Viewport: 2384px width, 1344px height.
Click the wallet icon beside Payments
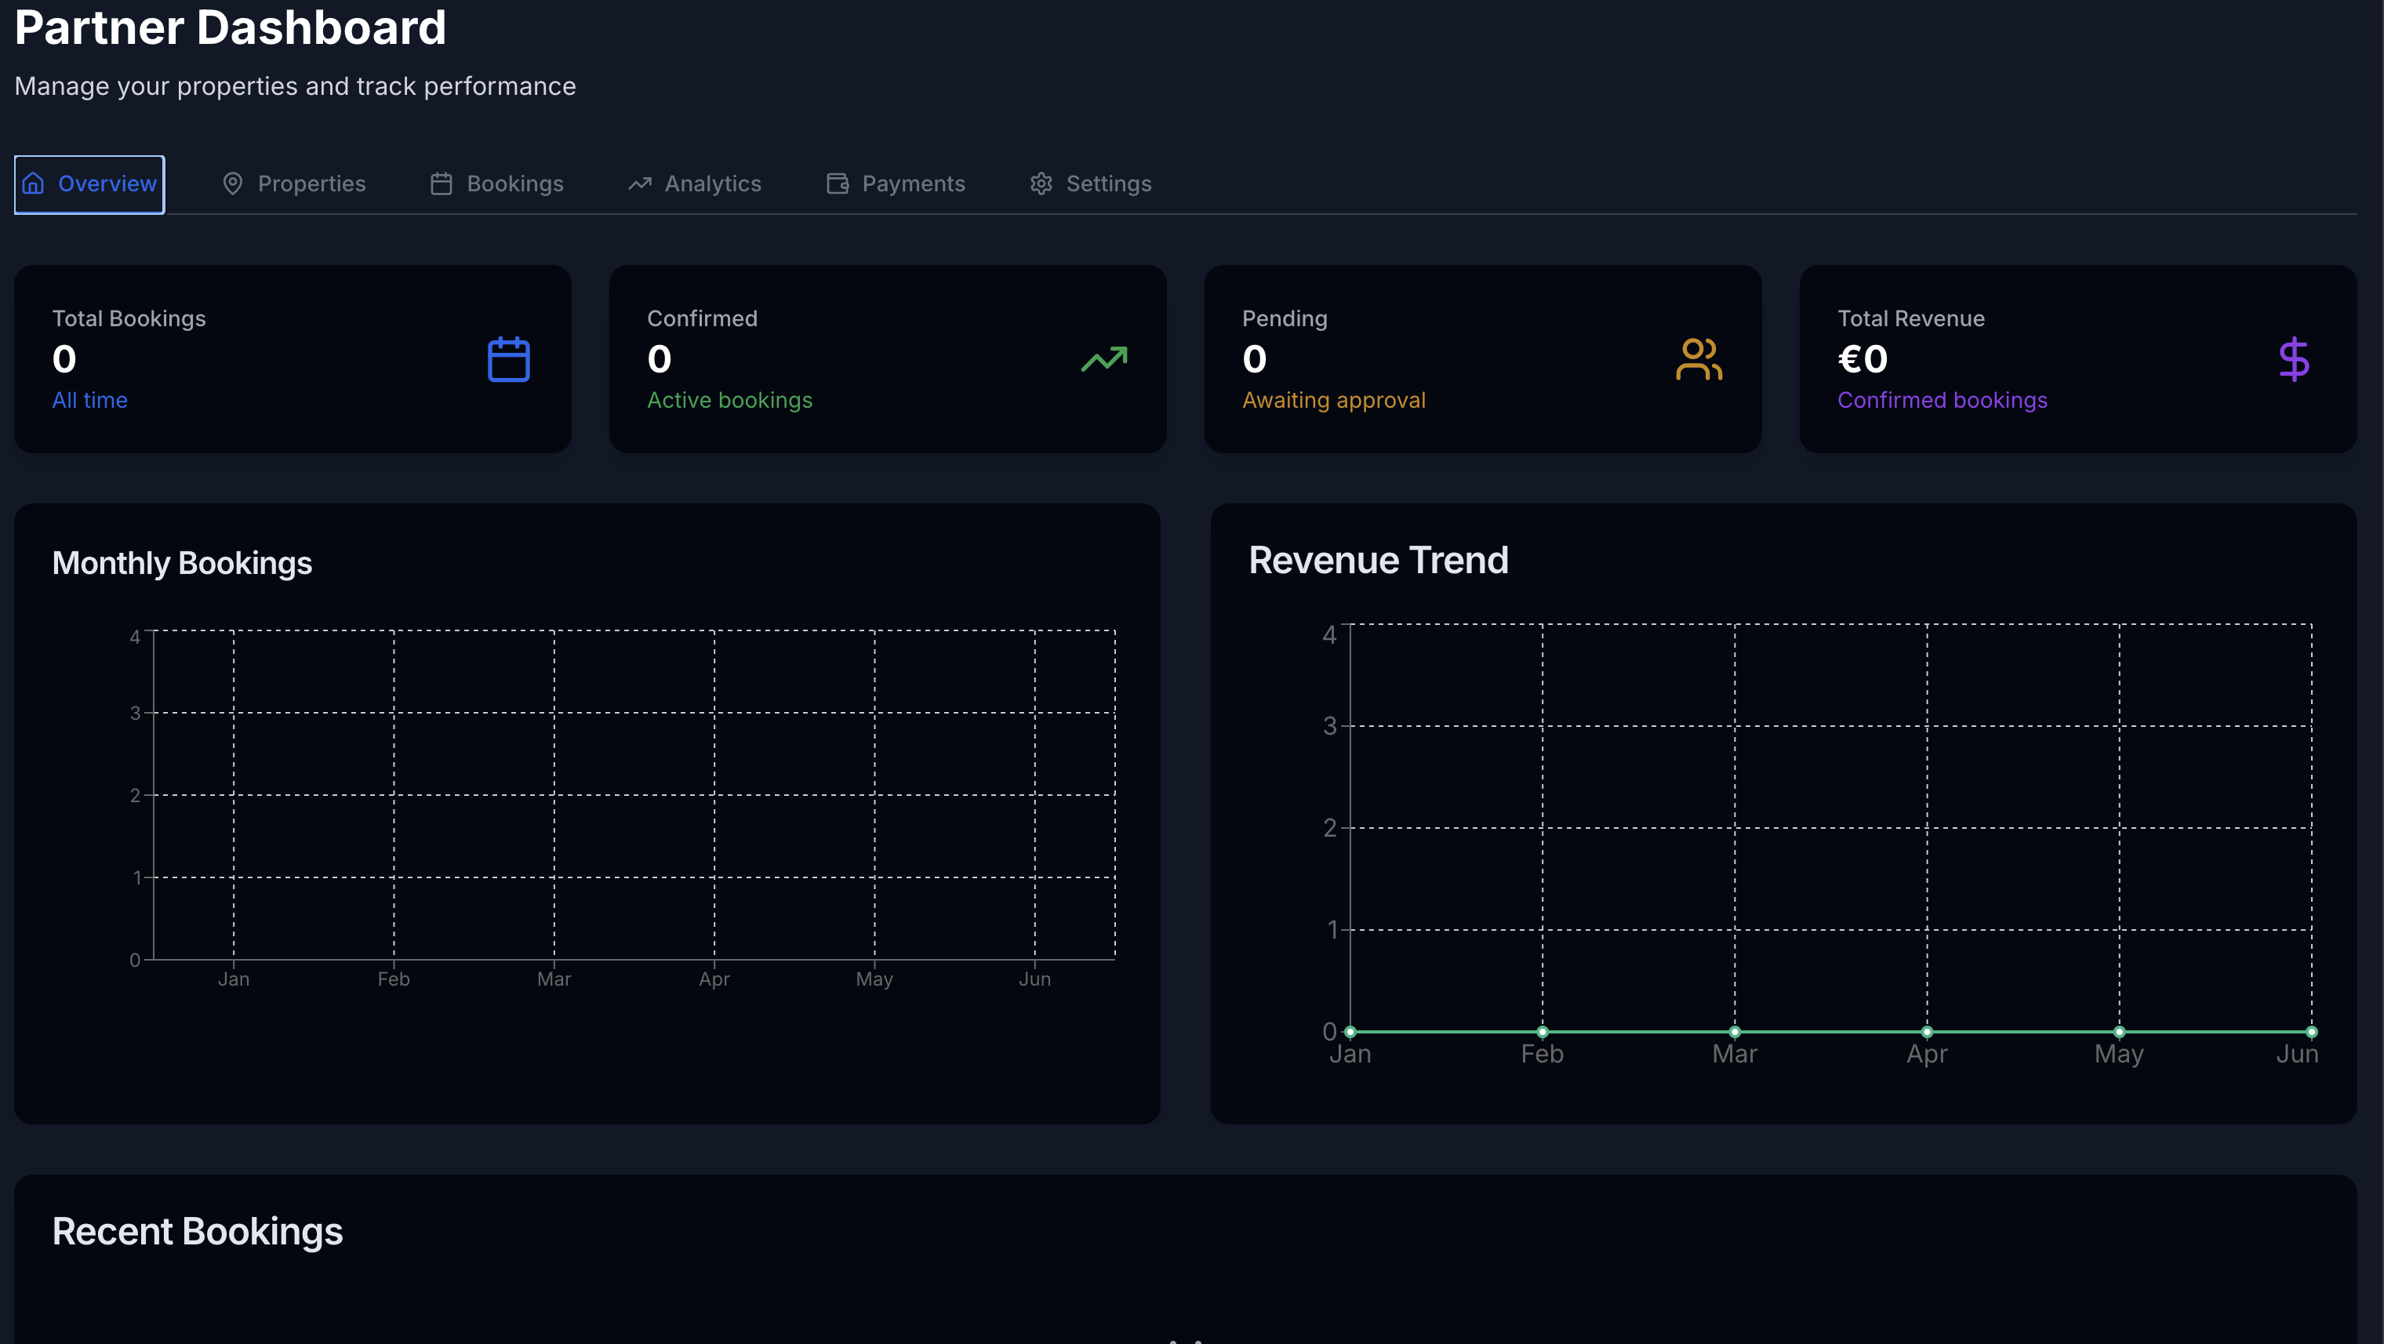(838, 183)
